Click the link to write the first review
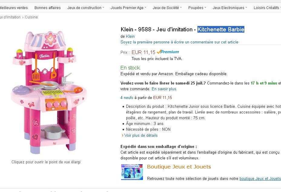 [179, 42]
